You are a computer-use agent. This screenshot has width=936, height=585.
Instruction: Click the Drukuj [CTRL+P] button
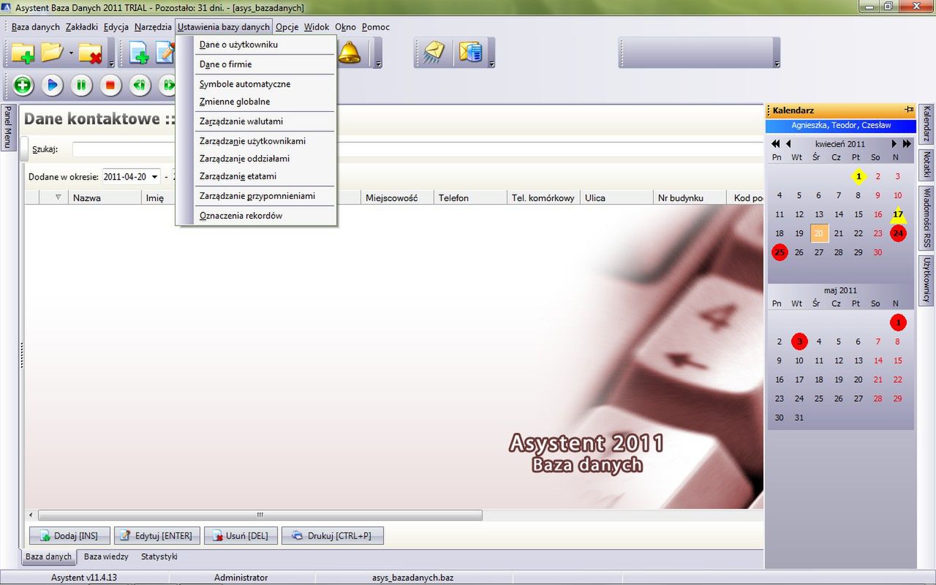333,536
